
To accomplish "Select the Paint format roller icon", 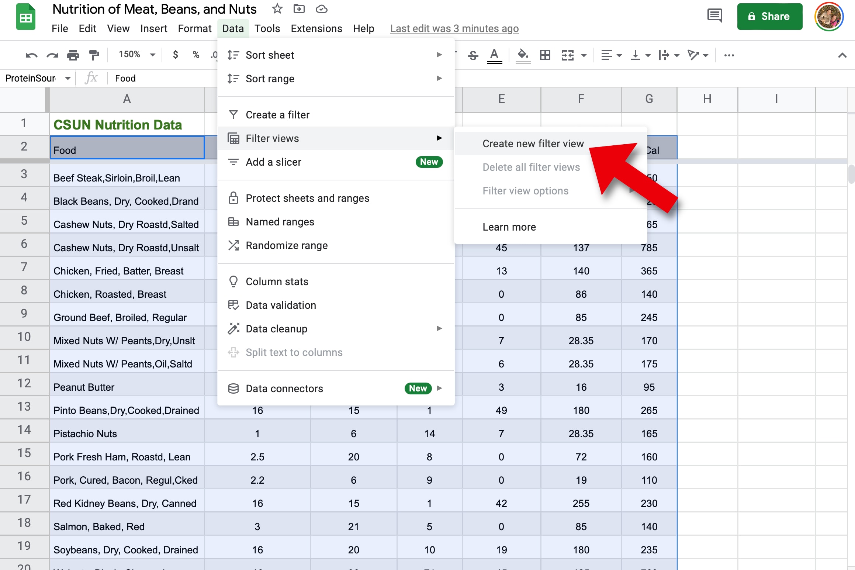I will click(94, 55).
